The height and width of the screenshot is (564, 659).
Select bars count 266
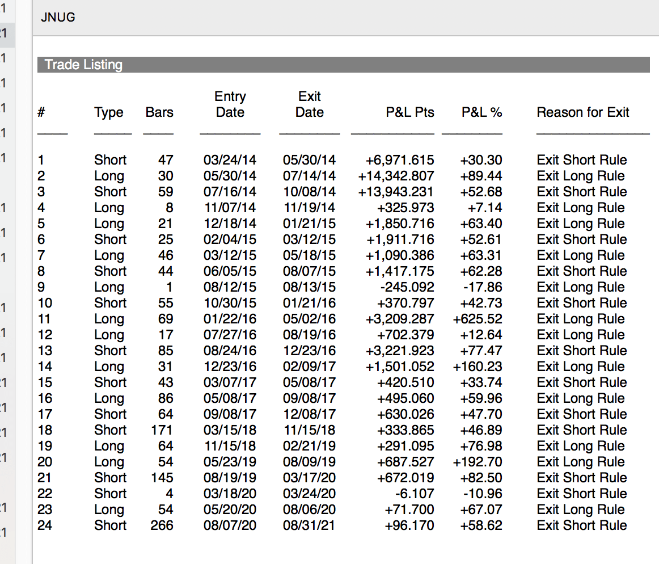pos(162,526)
